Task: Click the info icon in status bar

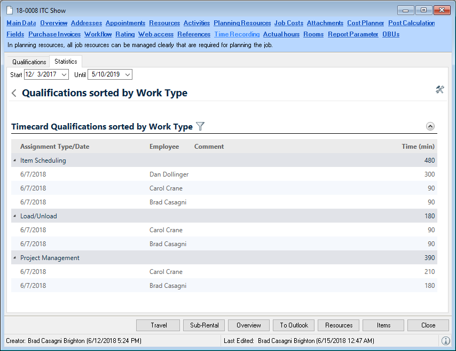Action: (445, 341)
